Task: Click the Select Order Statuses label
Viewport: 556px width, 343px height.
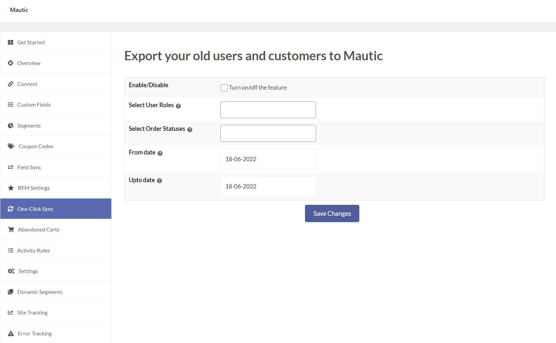Action: coord(157,129)
